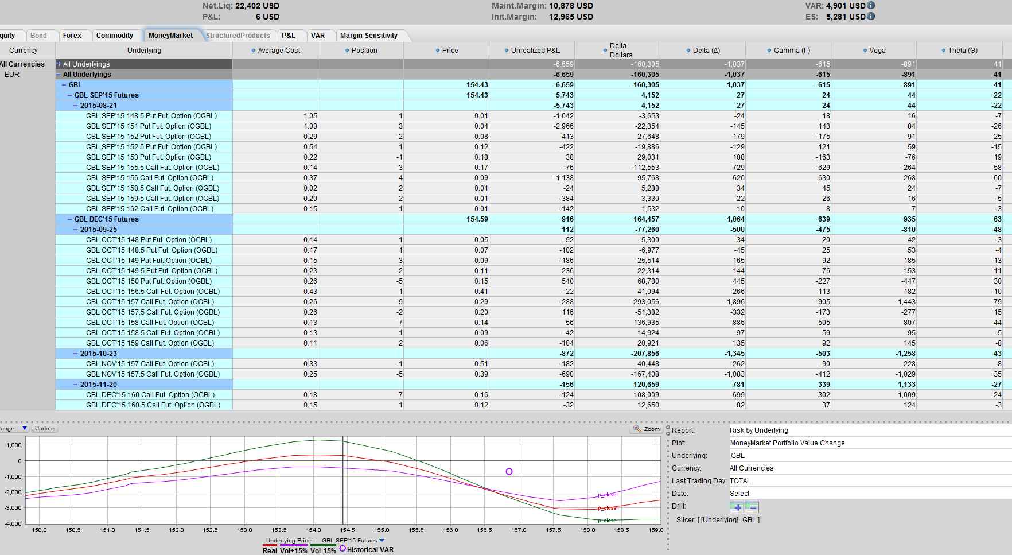The height and width of the screenshot is (555, 1012).
Task: Open the GBL SEP'15 Futures chart dropdown
Action: tap(382, 541)
